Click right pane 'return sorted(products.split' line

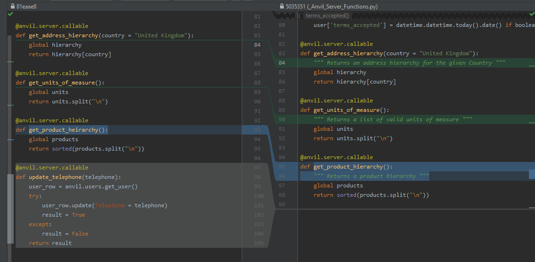371,195
